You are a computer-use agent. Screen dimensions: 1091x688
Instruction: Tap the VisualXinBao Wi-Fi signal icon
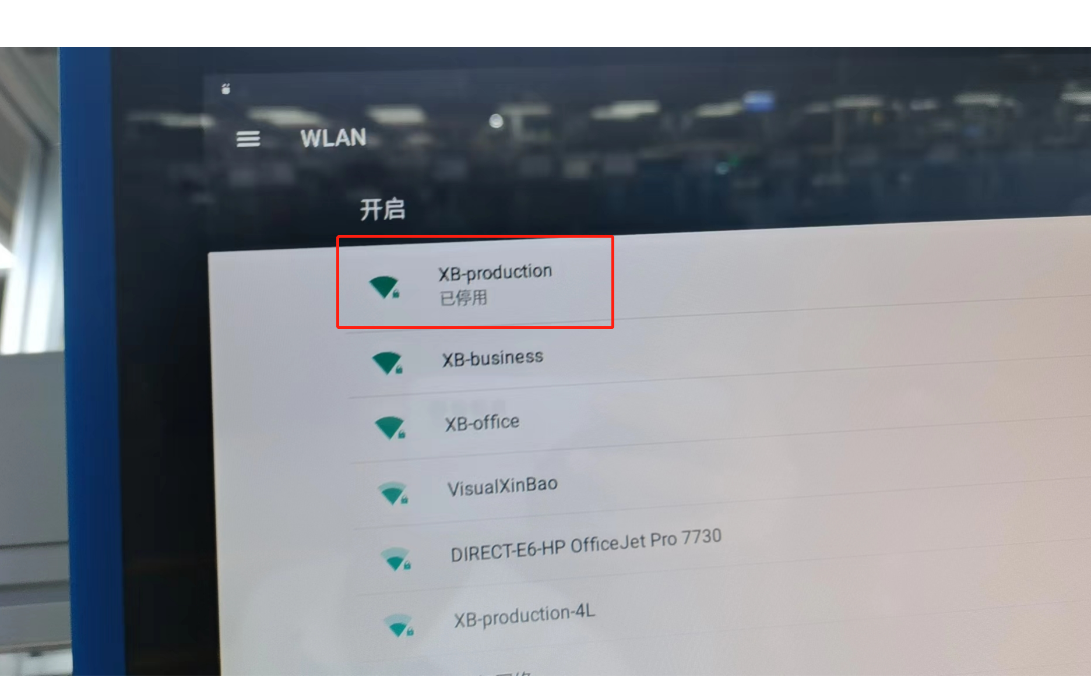[393, 493]
